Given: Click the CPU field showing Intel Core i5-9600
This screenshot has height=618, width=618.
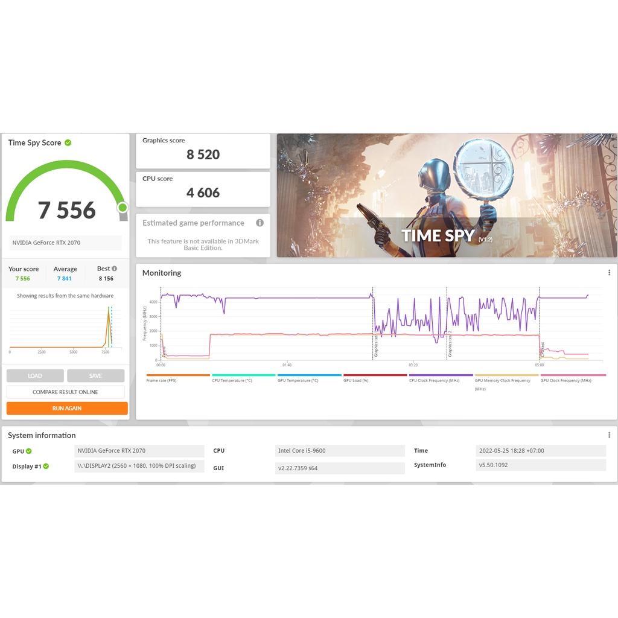Looking at the screenshot, I should (340, 451).
